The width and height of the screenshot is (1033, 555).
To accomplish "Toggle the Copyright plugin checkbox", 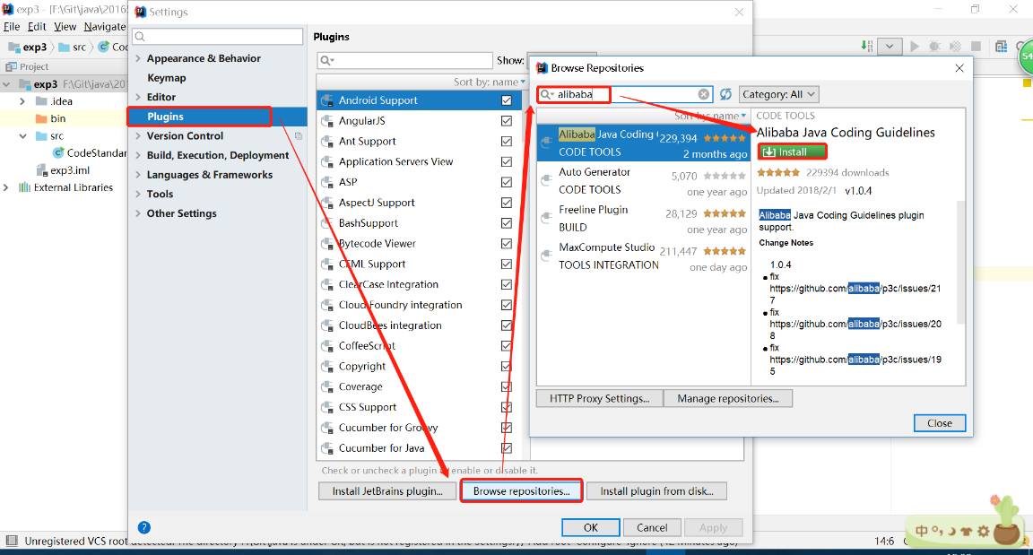I will click(x=506, y=366).
